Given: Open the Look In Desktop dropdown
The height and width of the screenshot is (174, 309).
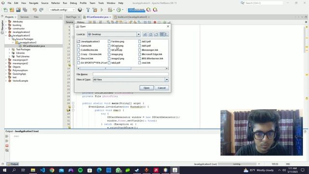Looking at the screenshot, I should (x=139, y=34).
